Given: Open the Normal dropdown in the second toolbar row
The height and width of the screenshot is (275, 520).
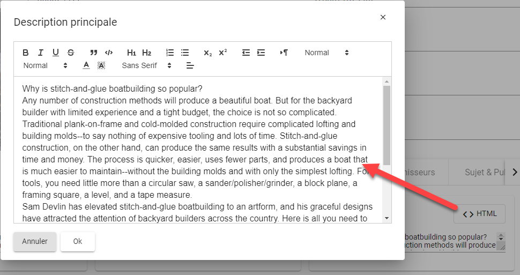Looking at the screenshot, I should pos(45,65).
